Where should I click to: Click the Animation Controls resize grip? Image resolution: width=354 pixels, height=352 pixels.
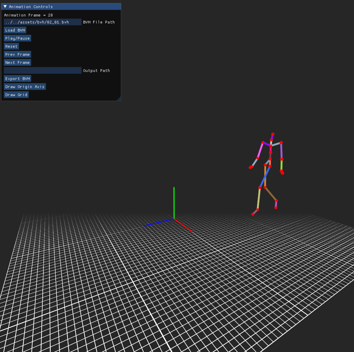tap(119, 99)
